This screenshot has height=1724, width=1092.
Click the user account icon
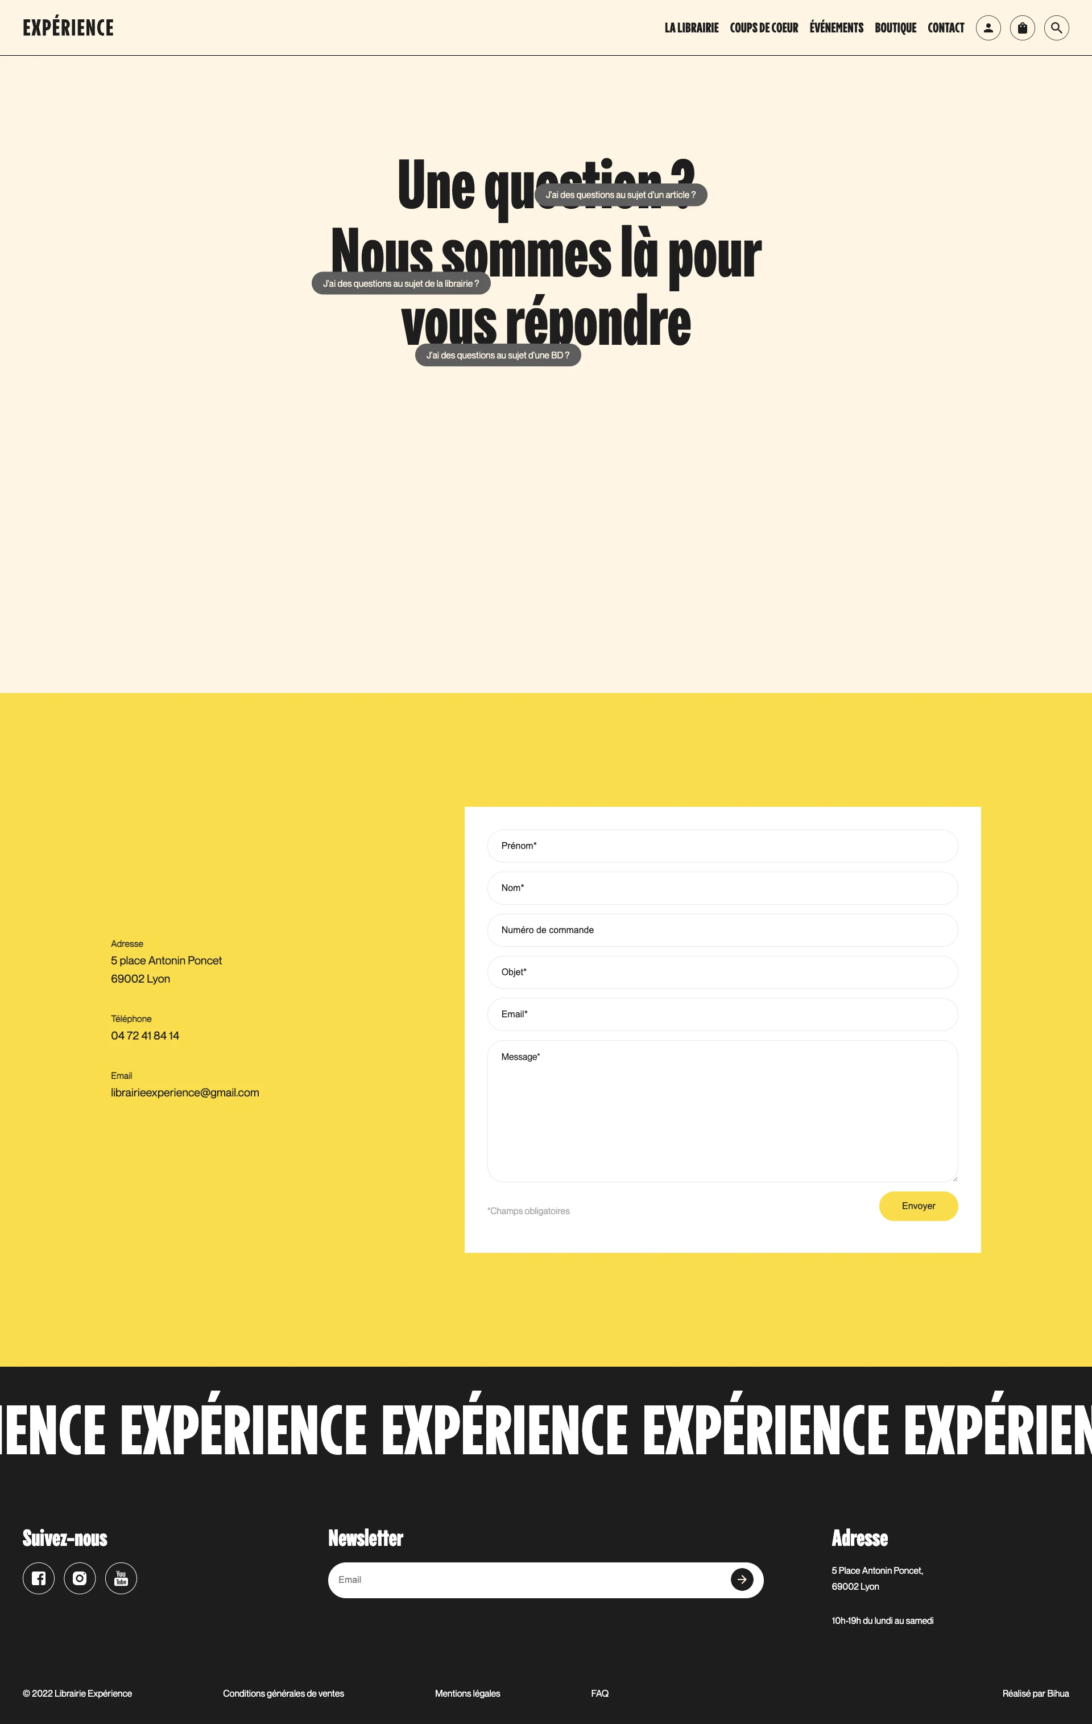coord(989,28)
